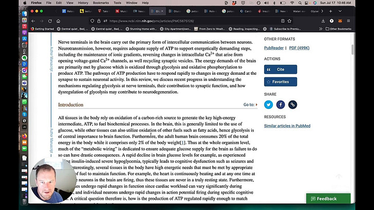Open From Zero to Wealt bookmark

click(210, 29)
